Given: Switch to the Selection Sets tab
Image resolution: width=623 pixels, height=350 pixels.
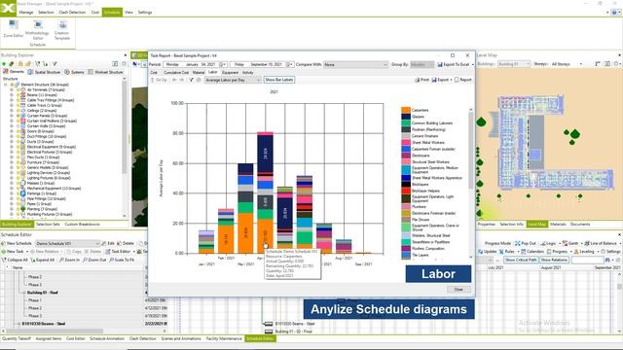Looking at the screenshot, I should pos(48,225).
